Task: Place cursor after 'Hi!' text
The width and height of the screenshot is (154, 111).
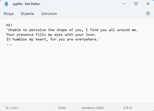Action: pos(13,25)
